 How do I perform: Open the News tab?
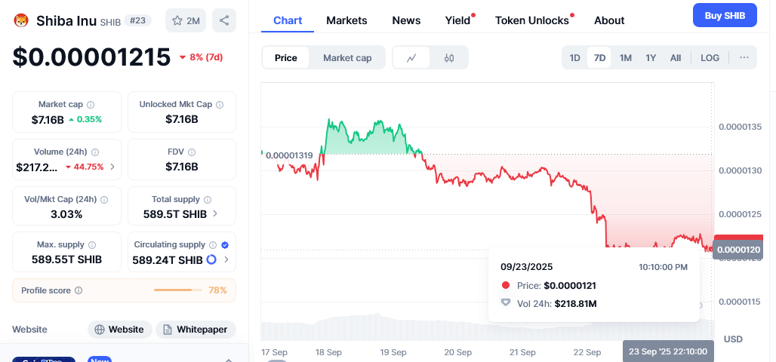point(406,20)
